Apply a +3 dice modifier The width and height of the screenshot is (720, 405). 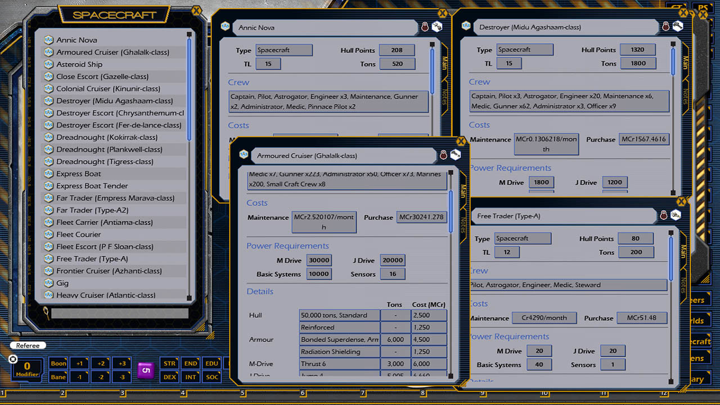(x=122, y=363)
